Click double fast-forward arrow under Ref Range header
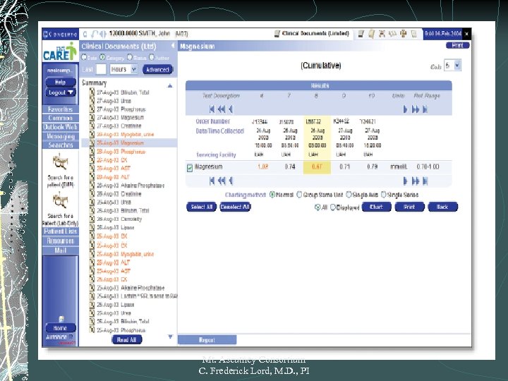This screenshot has height=381, width=508. pyautogui.click(x=416, y=109)
